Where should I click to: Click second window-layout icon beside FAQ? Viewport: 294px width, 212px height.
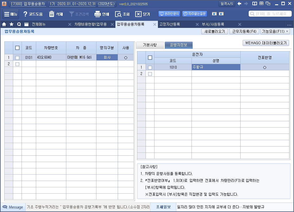(221, 14)
